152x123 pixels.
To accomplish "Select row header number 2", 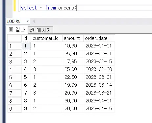I will (x=14, y=54).
